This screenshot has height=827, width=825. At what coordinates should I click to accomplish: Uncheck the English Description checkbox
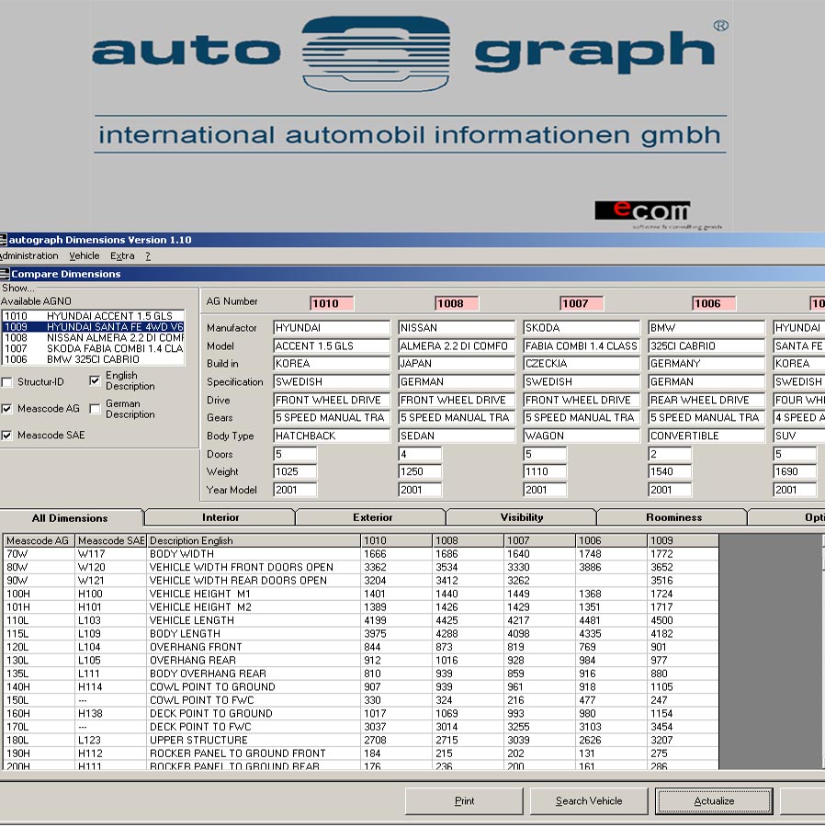tap(95, 380)
